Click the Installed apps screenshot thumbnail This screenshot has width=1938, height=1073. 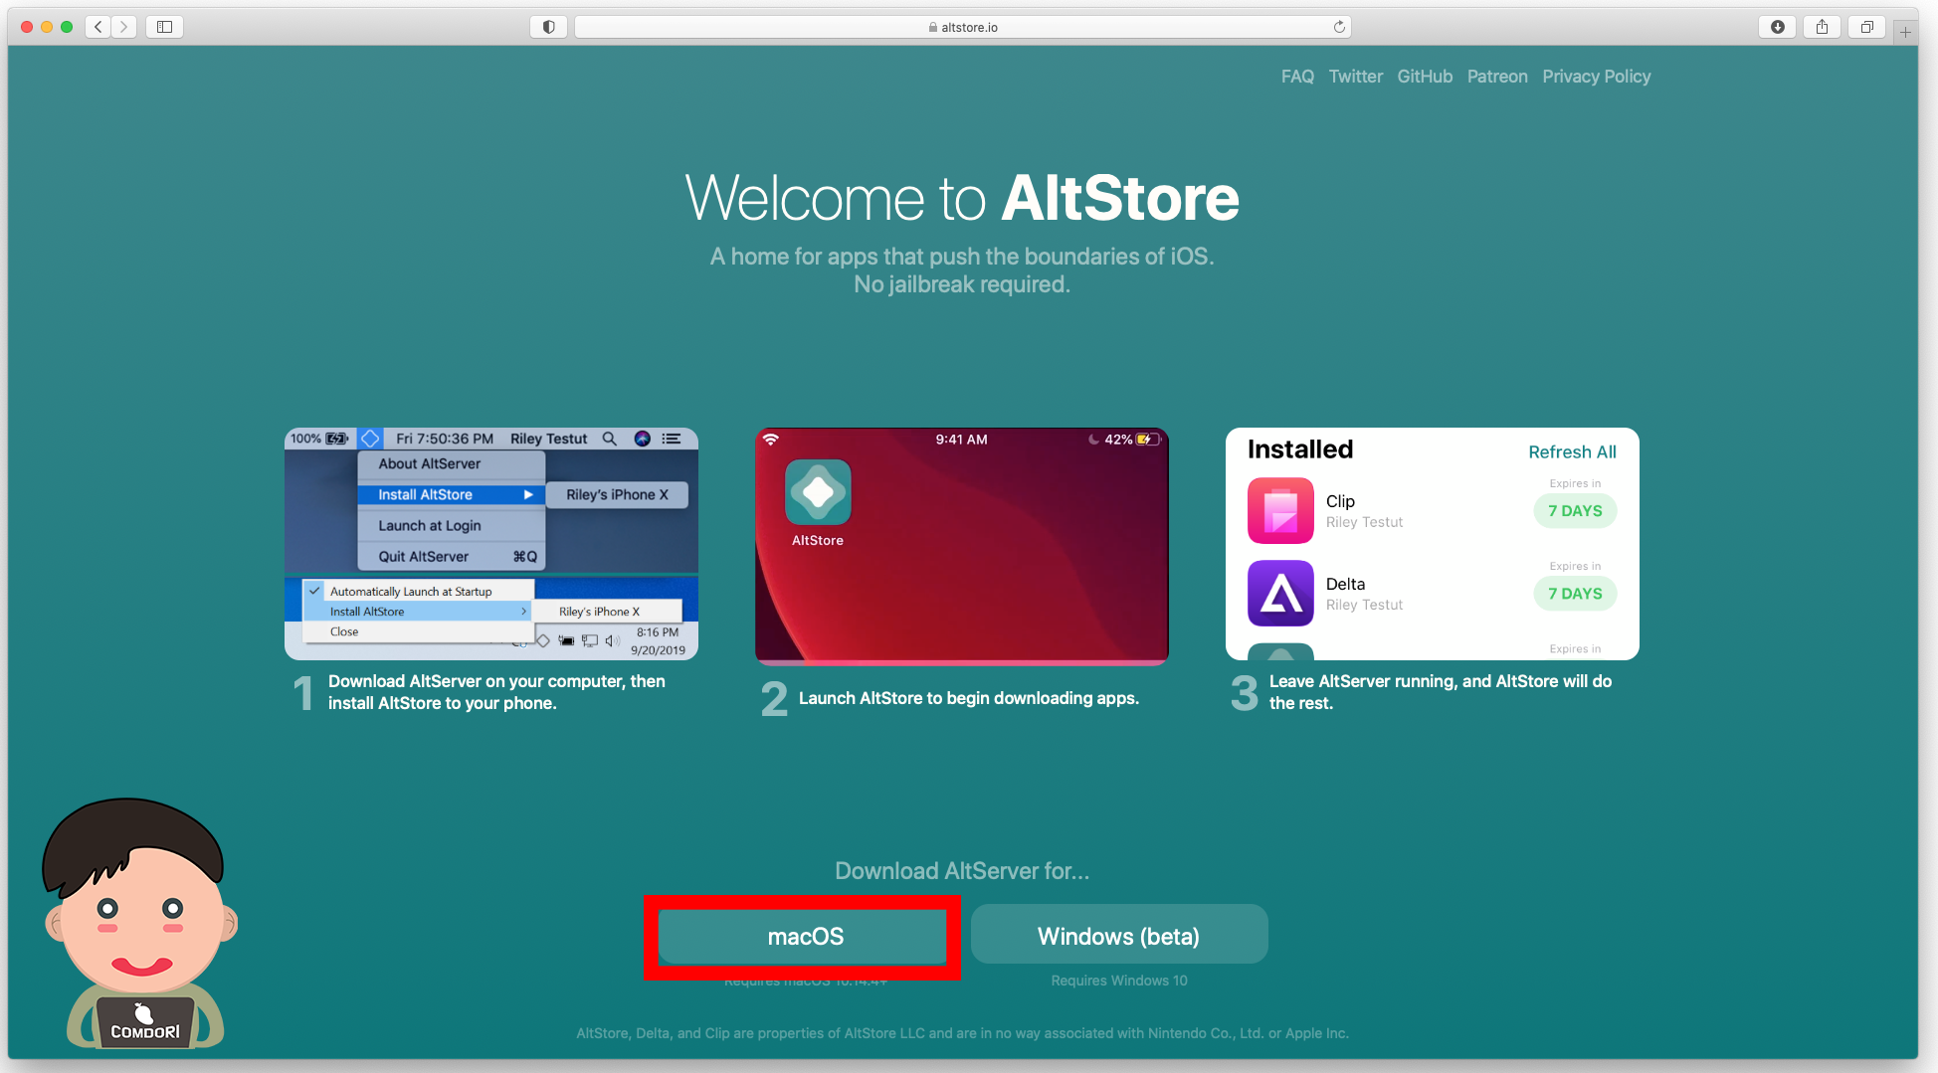point(1432,544)
